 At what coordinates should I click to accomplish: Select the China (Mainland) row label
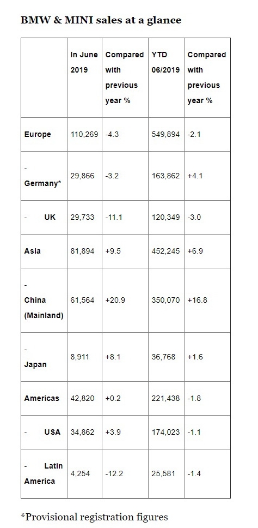[x=44, y=308]
